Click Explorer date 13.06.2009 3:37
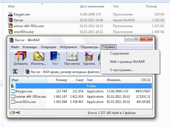 click(90, 14)
